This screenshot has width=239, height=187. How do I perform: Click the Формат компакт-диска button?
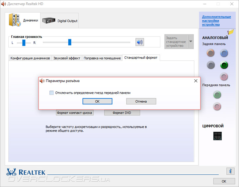tap(75, 113)
